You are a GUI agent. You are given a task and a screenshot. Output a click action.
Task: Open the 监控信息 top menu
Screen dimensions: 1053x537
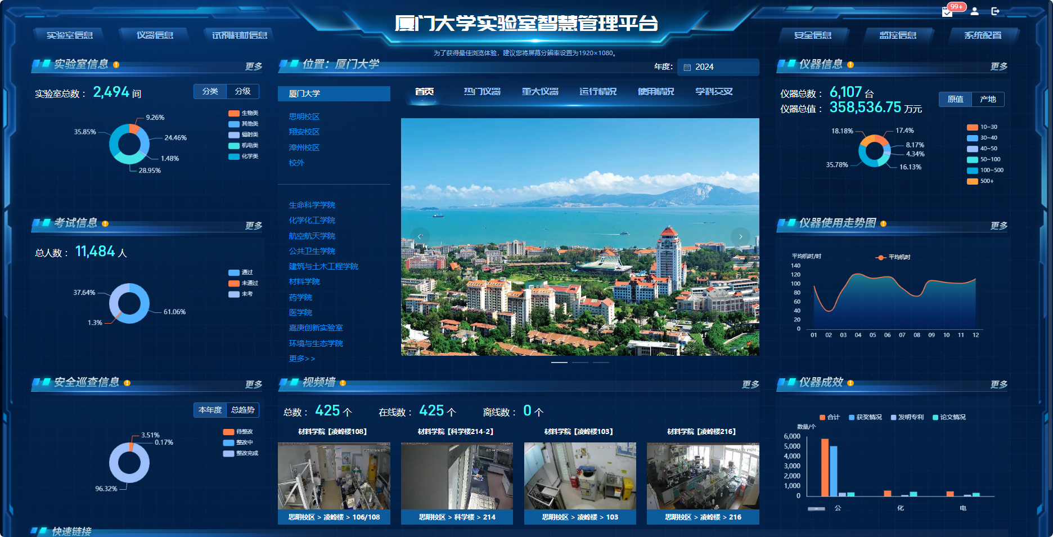pyautogui.click(x=898, y=35)
